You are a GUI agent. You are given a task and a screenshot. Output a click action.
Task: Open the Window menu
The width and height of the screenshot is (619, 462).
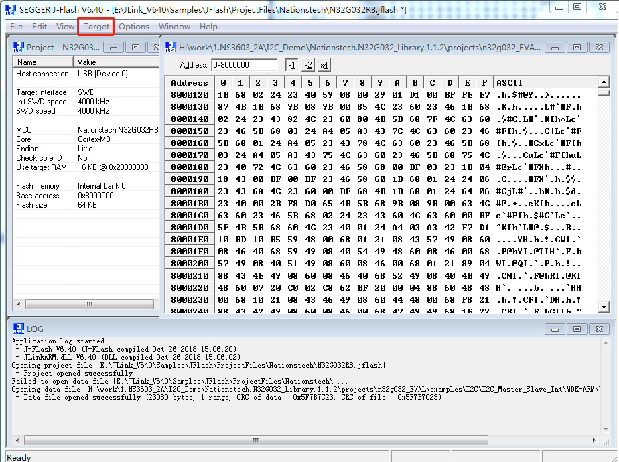[174, 26]
